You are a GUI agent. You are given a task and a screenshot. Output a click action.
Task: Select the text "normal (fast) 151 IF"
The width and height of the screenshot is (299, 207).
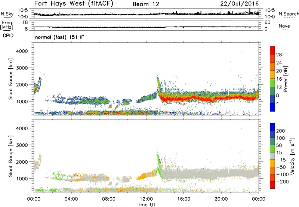59,37
